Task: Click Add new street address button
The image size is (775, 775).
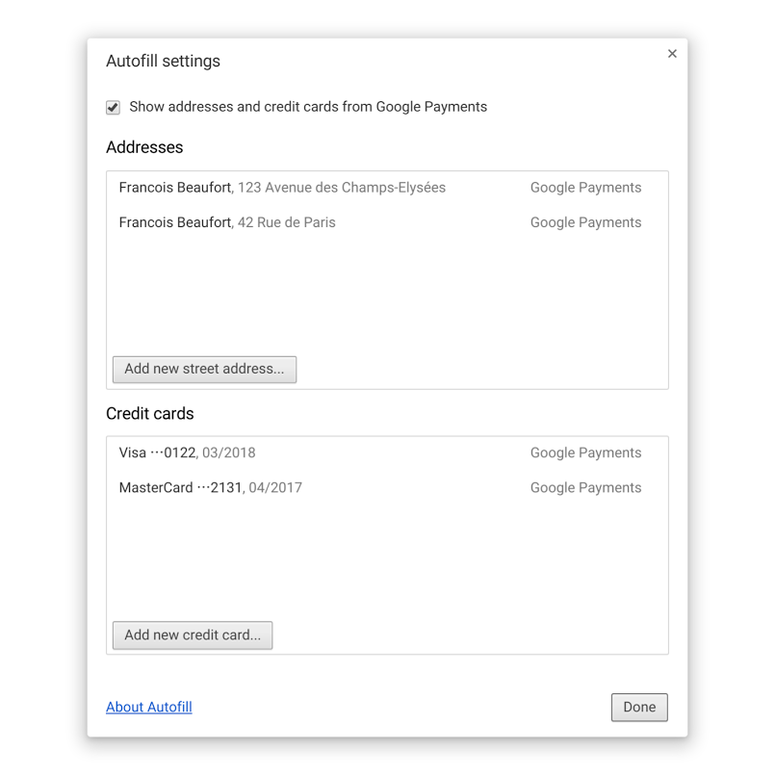Action: [x=205, y=370]
